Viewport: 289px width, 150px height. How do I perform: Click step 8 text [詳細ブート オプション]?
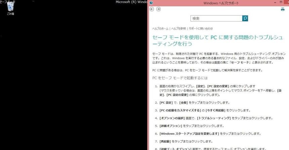coord(175,149)
